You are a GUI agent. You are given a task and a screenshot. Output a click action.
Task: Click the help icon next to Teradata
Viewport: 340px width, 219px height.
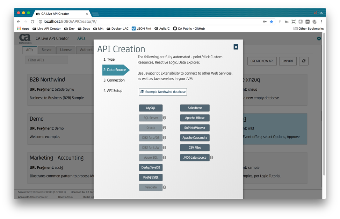coord(165,187)
